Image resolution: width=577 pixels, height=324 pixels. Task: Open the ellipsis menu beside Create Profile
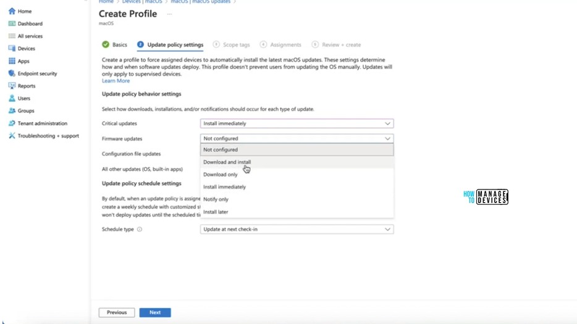[169, 14]
